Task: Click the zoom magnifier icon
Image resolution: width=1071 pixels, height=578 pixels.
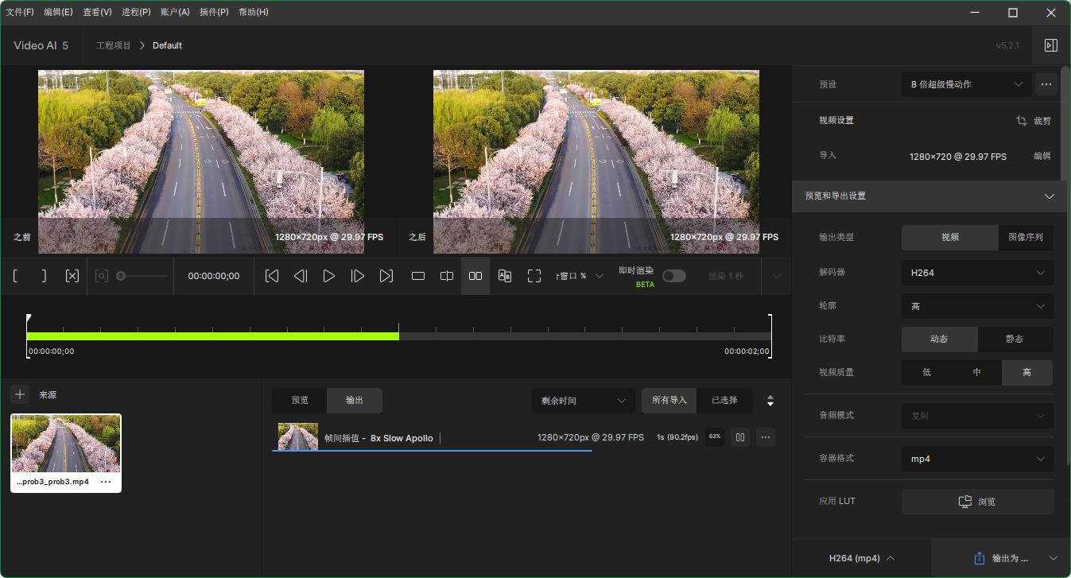Action: coord(102,276)
